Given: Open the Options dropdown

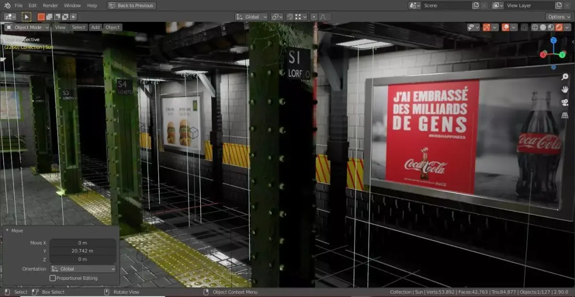Looking at the screenshot, I should (558, 17).
